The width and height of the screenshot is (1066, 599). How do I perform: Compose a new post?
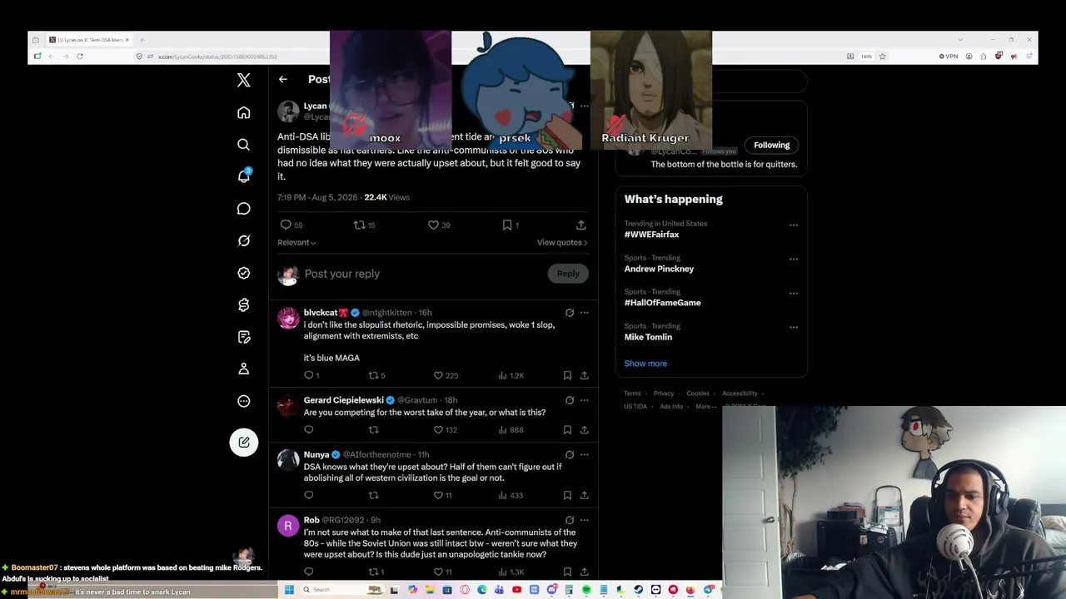[x=244, y=442]
